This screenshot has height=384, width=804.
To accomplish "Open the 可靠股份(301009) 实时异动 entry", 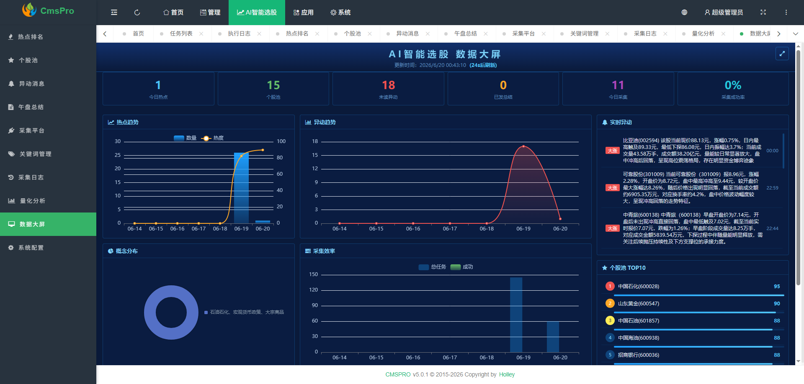I will pyautogui.click(x=692, y=188).
